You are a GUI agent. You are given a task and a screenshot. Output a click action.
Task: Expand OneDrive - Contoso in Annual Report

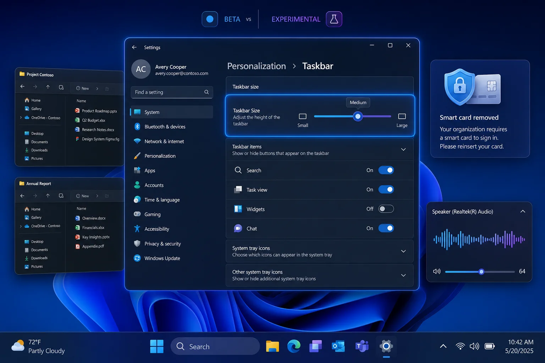pyautogui.click(x=21, y=226)
